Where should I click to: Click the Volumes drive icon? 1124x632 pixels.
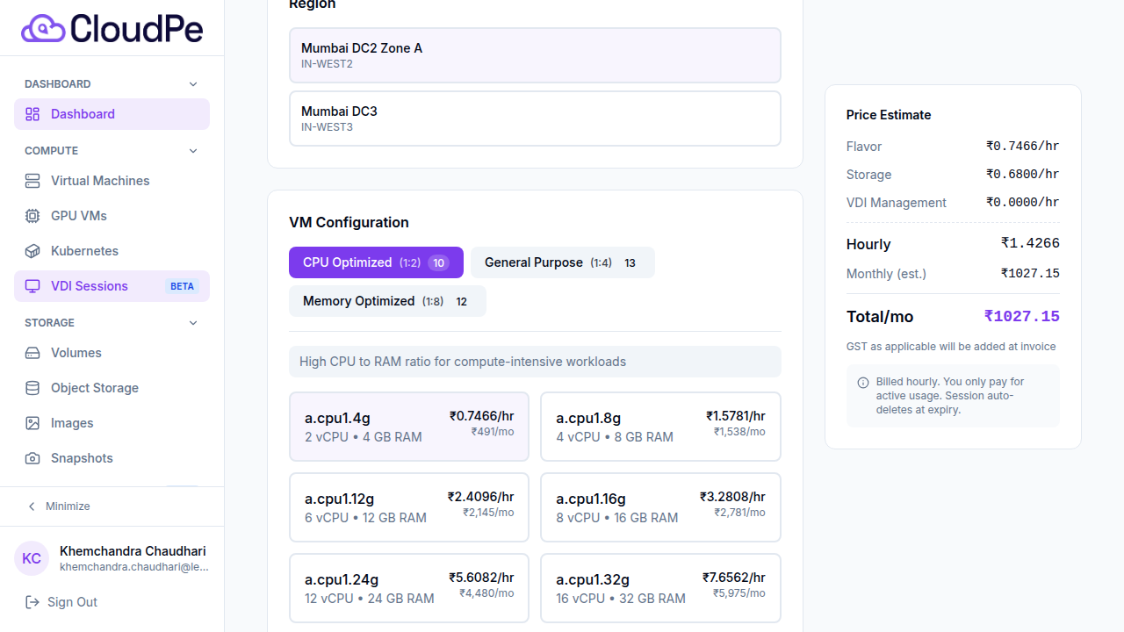click(32, 353)
